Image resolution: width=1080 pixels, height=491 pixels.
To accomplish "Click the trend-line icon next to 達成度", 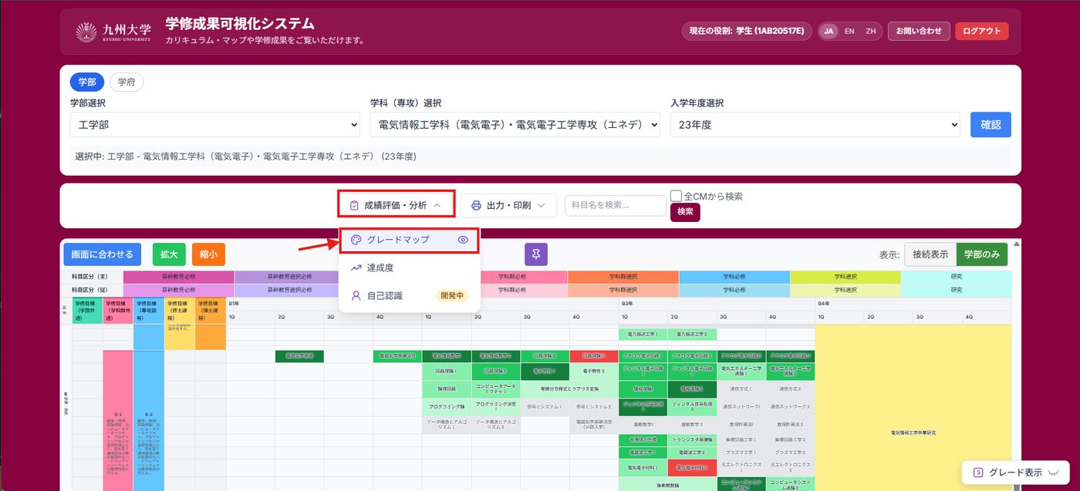I will click(356, 267).
